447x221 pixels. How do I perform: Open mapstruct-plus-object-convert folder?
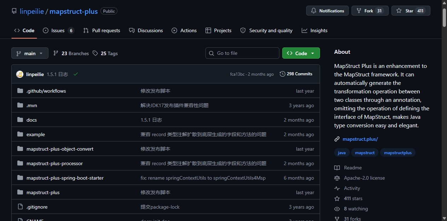coord(60,149)
